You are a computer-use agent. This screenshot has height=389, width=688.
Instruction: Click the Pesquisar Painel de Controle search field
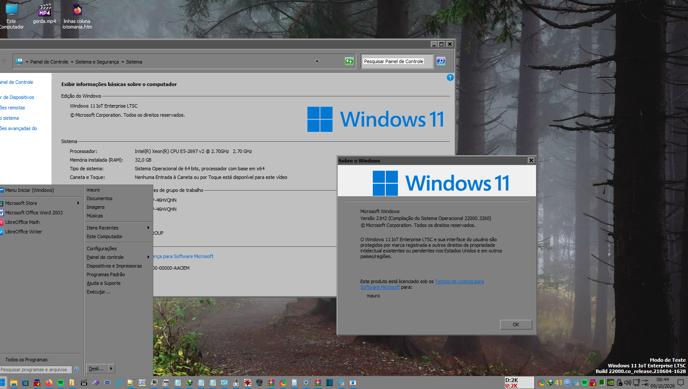coord(397,61)
